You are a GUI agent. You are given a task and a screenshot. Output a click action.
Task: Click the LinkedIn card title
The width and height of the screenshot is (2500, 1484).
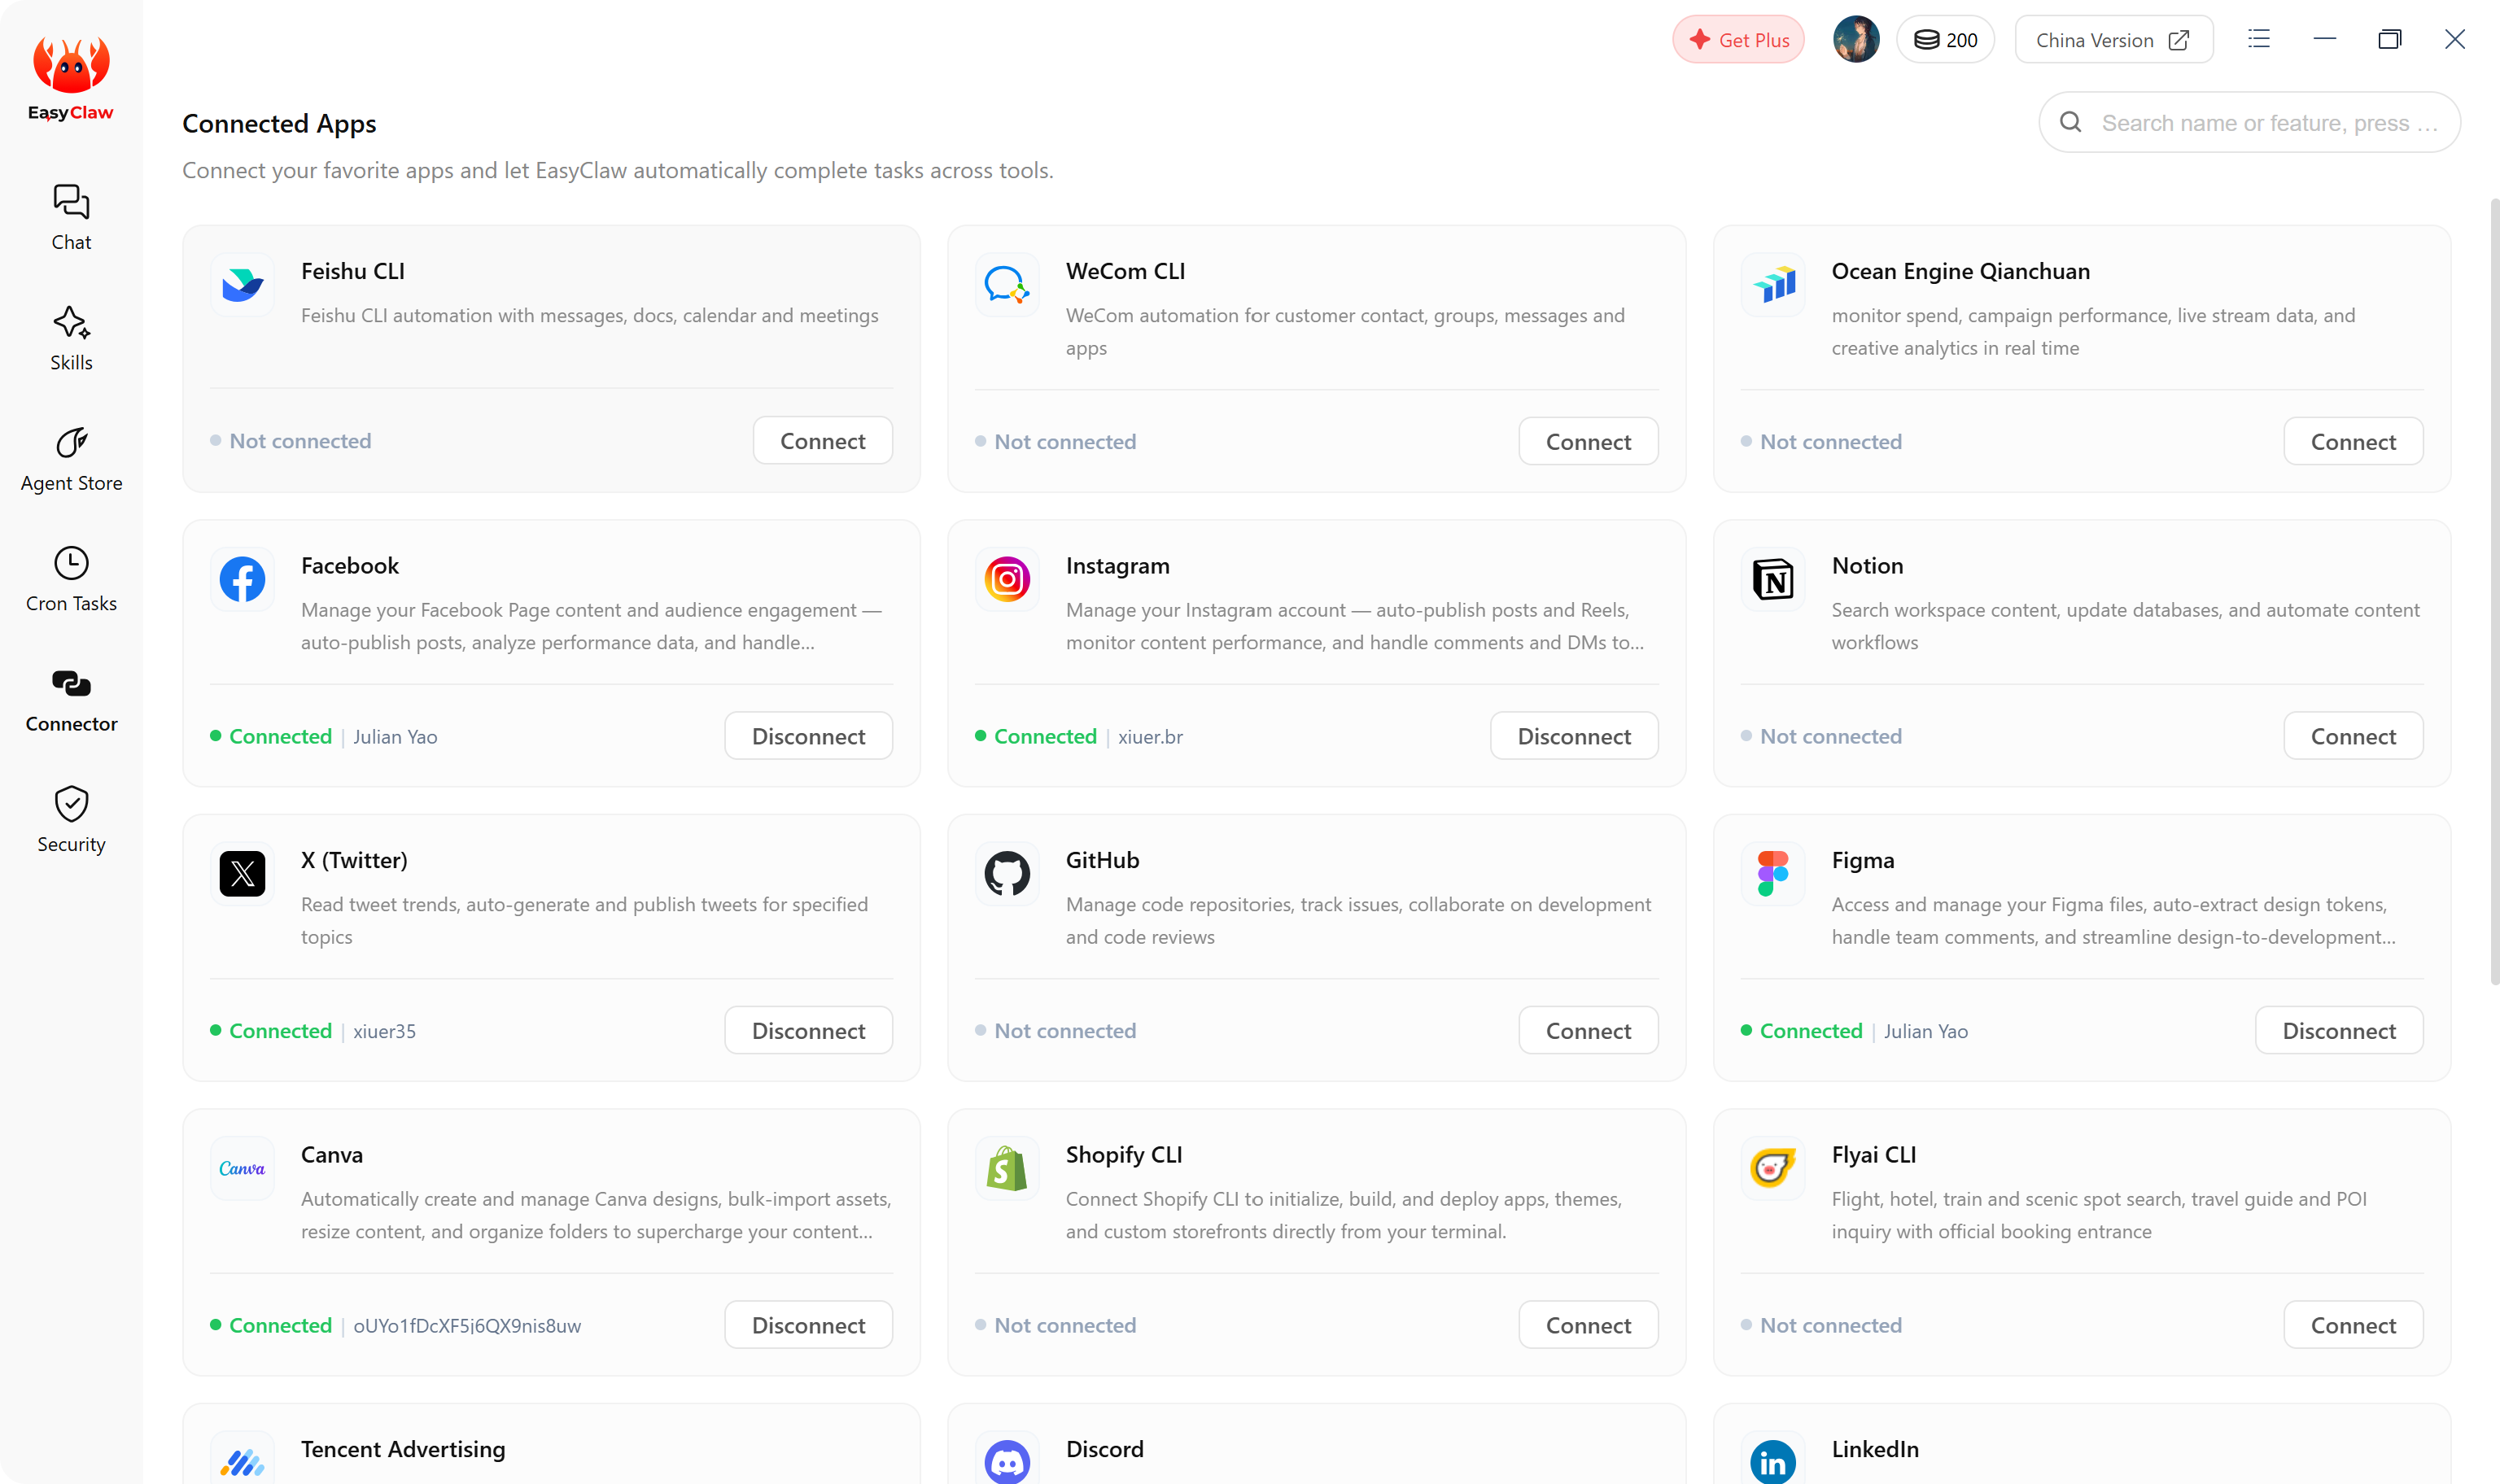[1875, 1449]
